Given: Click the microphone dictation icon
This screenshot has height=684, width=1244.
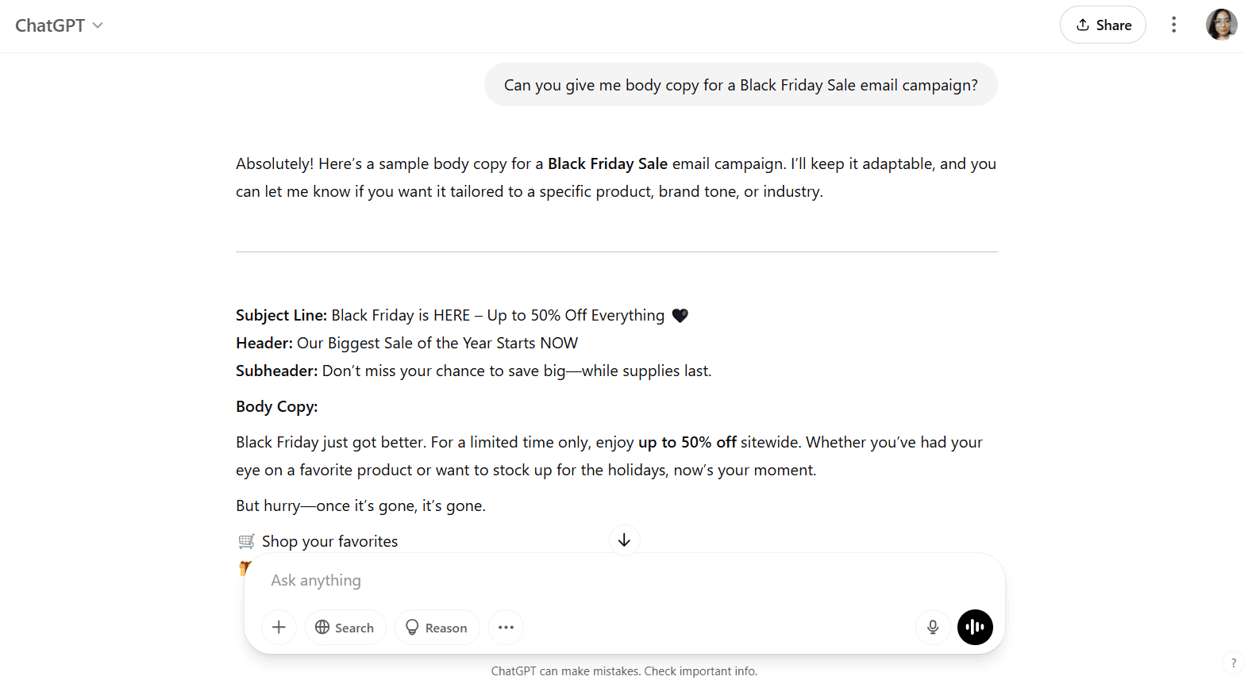Looking at the screenshot, I should (x=932, y=627).
